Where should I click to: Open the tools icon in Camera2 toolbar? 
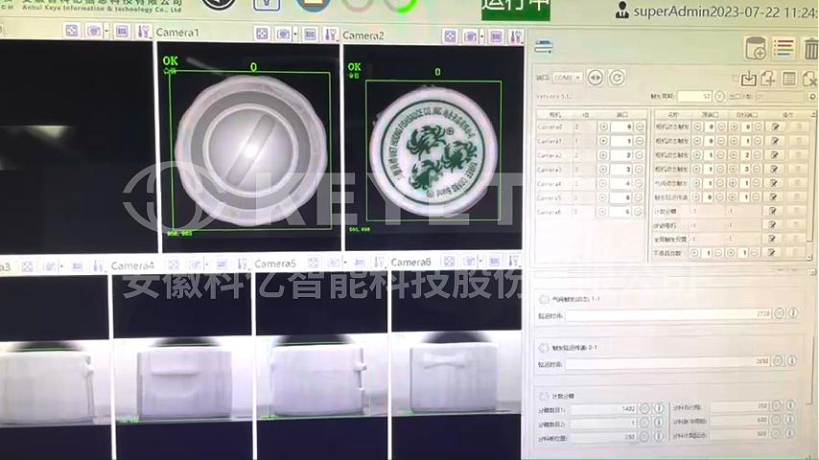(x=516, y=36)
